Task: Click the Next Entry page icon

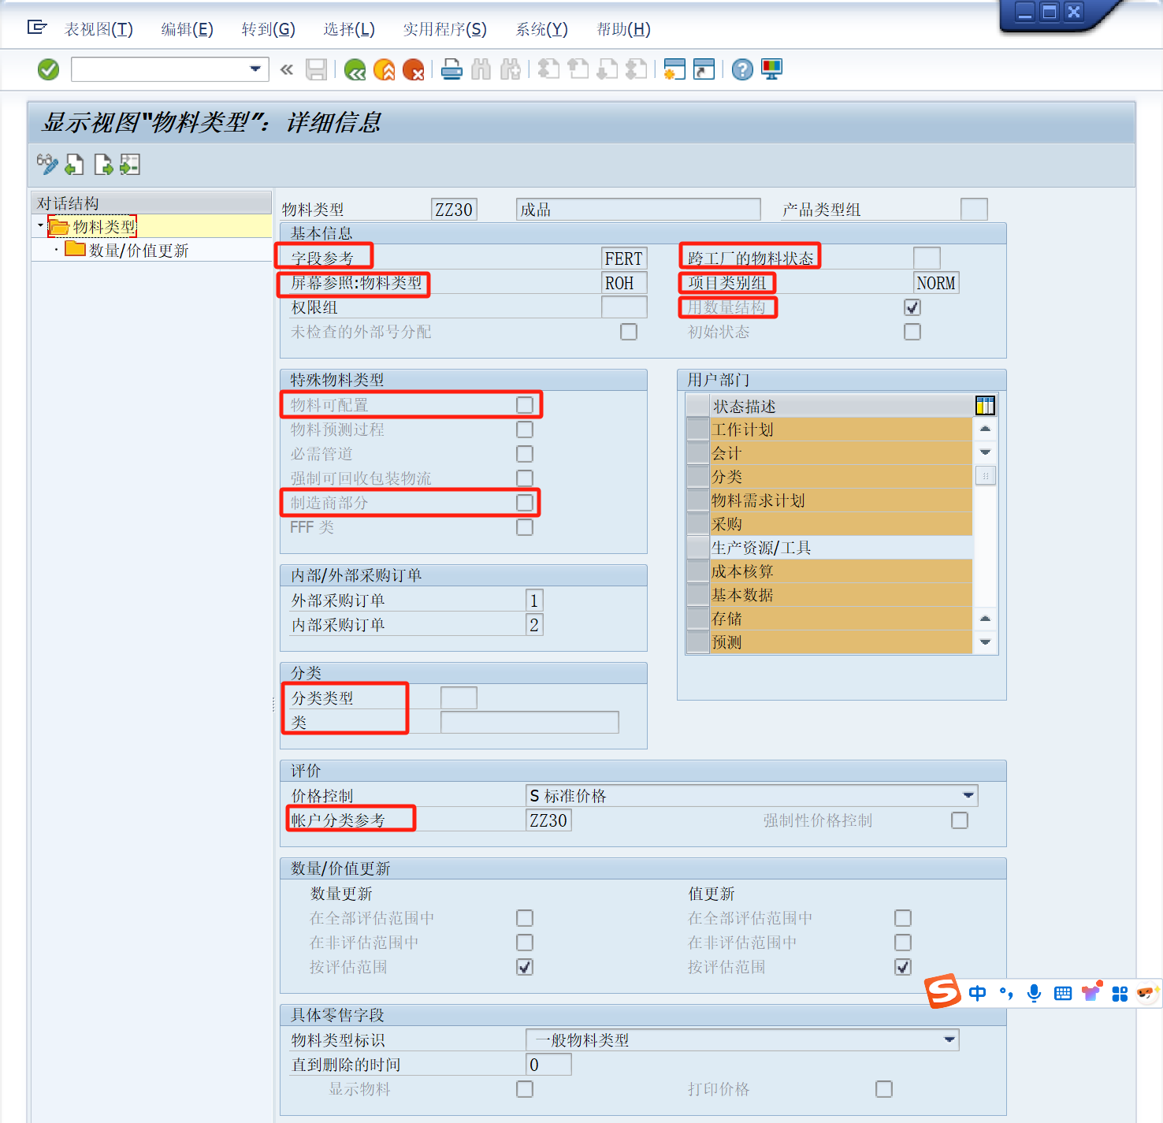Action: click(102, 164)
